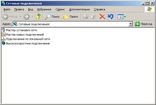
Task: Click the Windows flag logo
Action: (x=149, y=9)
